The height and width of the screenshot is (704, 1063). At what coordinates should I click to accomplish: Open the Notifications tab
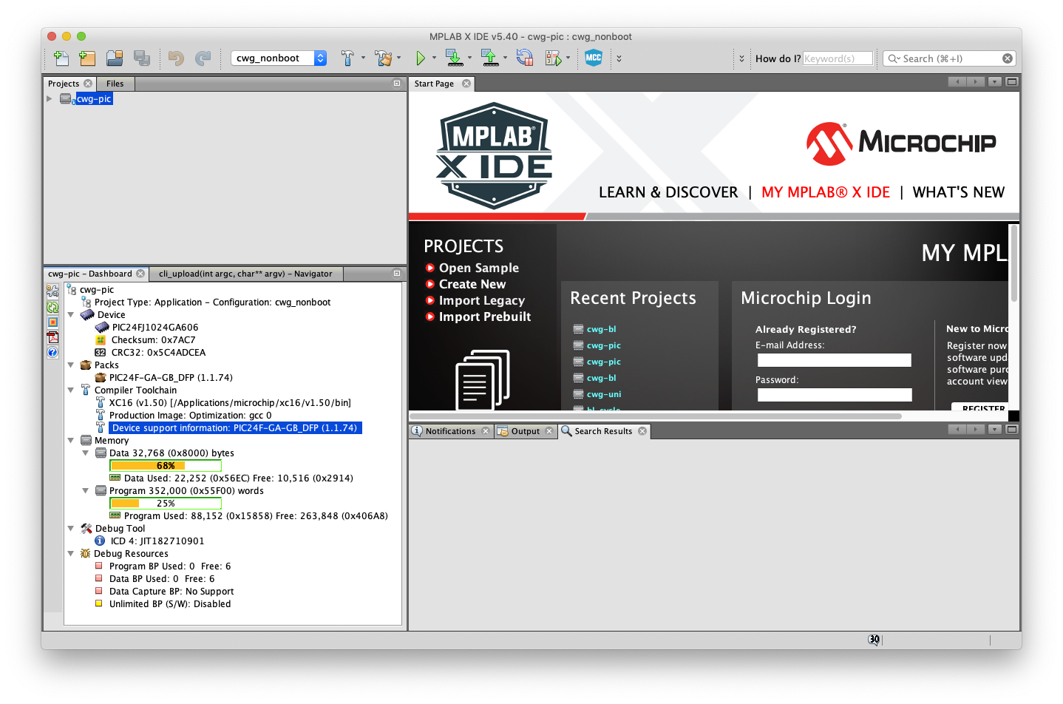pyautogui.click(x=451, y=431)
